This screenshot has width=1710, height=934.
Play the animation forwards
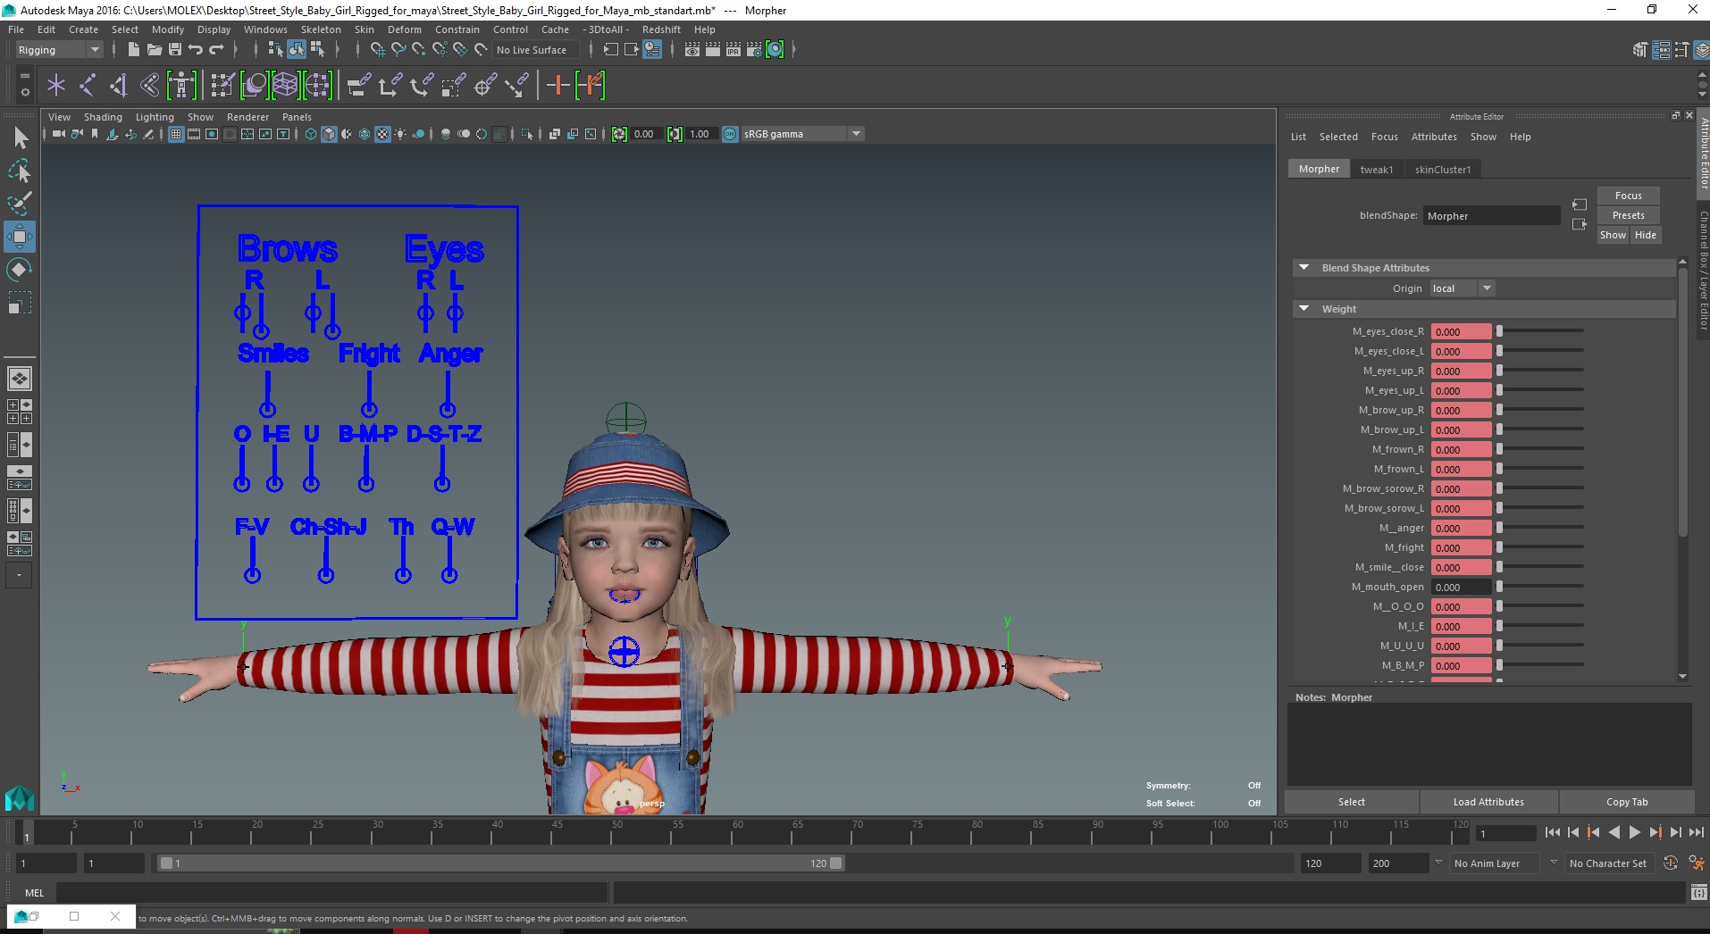click(x=1634, y=832)
